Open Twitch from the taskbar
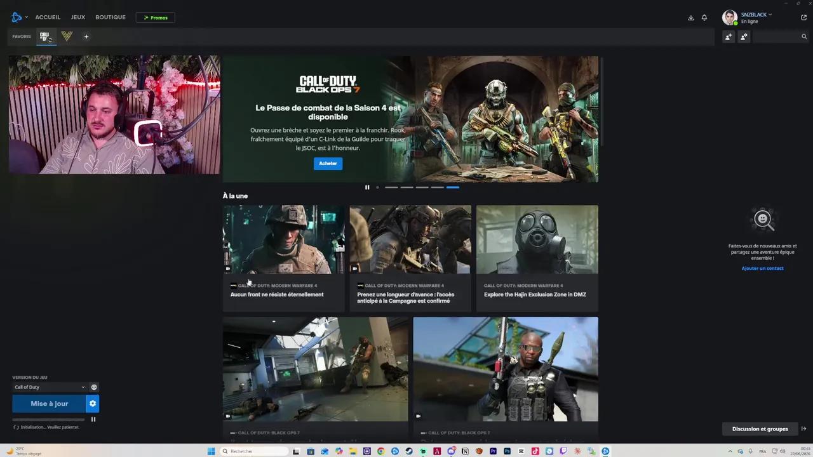The width and height of the screenshot is (813, 457). (563, 451)
